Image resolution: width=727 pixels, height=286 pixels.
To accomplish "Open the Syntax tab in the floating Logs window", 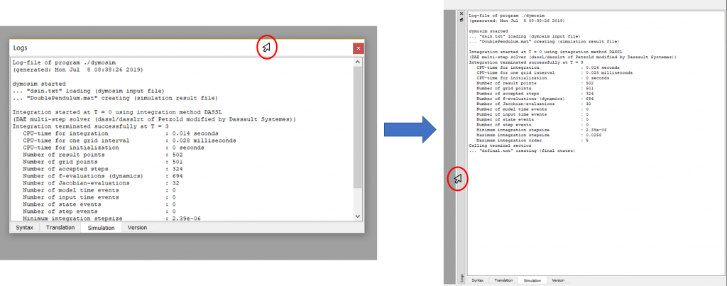I will 24,228.
